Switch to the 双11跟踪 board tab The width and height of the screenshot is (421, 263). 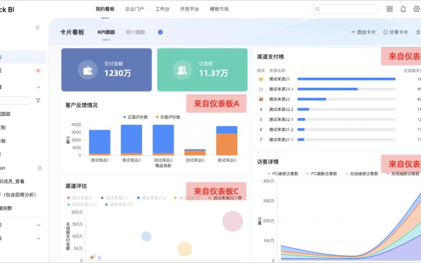[135, 32]
